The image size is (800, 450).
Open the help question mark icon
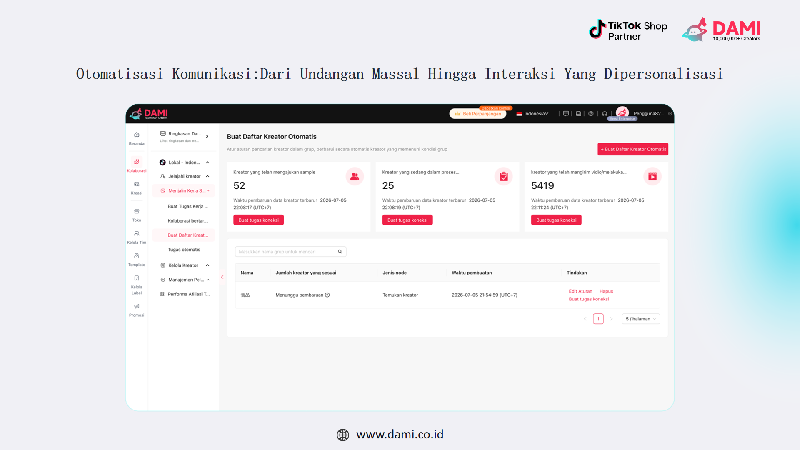pyautogui.click(x=591, y=114)
